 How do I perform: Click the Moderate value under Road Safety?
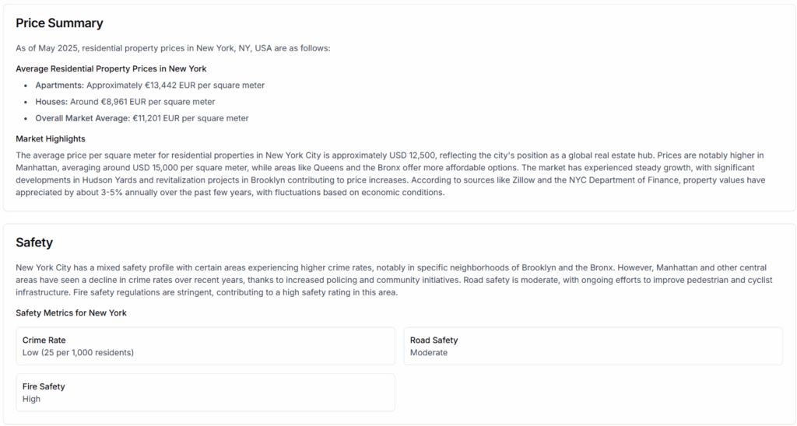point(429,352)
